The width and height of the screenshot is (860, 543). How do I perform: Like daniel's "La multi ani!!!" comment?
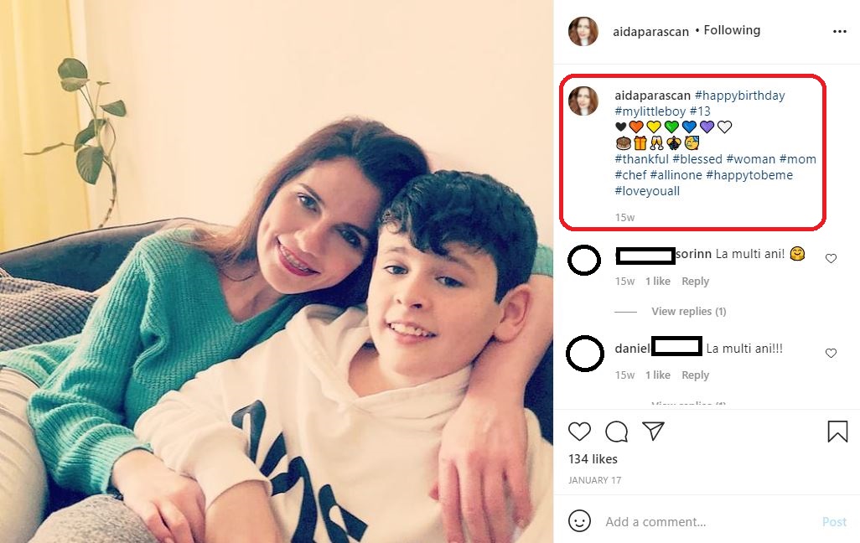831,354
